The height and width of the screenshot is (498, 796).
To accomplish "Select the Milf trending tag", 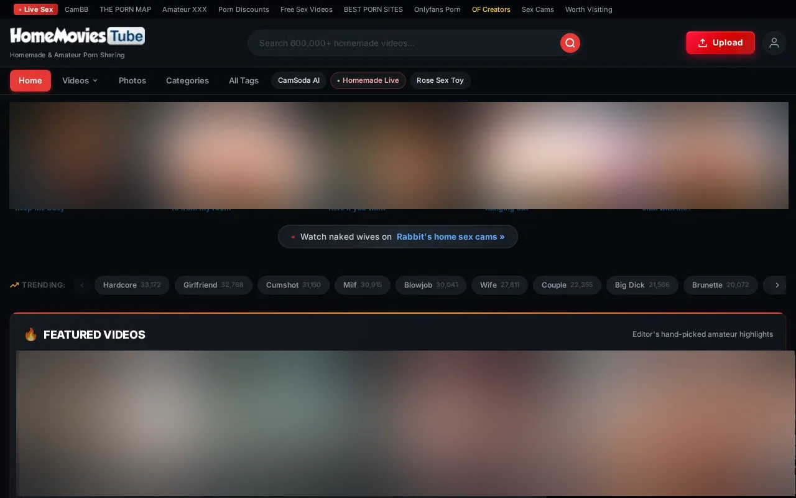I will point(363,285).
